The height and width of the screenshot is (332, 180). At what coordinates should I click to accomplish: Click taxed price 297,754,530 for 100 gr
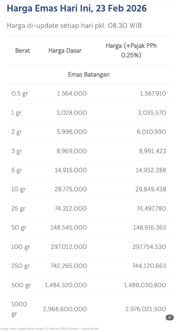point(150,247)
